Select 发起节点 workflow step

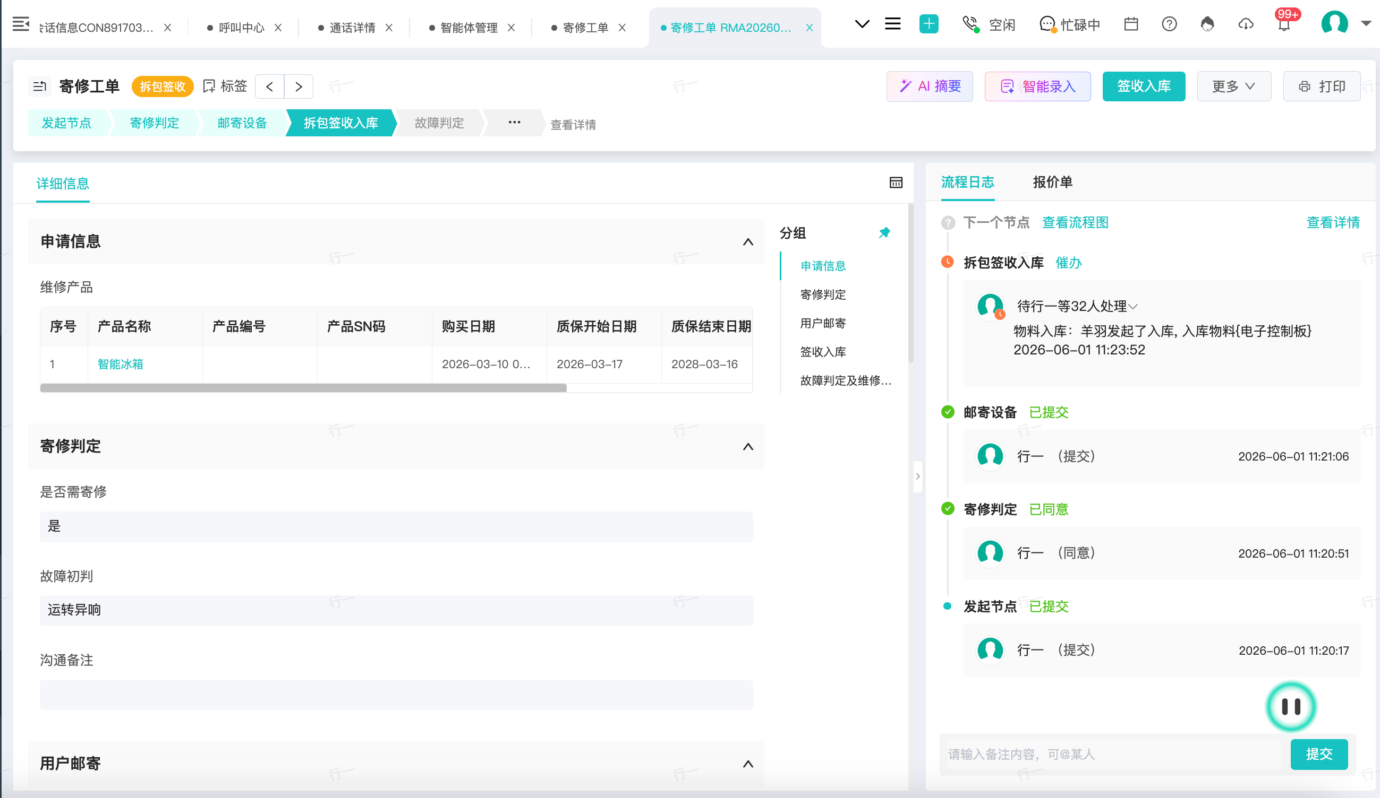coord(67,123)
